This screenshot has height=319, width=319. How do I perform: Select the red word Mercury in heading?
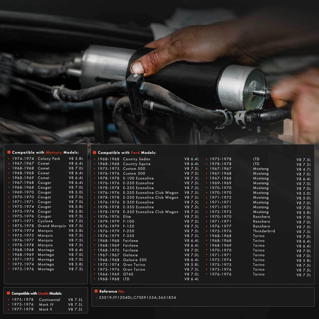[54, 152]
